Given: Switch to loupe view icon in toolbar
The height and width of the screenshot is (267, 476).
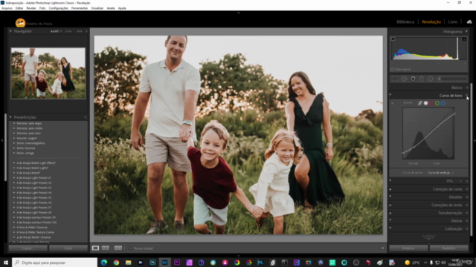Looking at the screenshot, I should [x=95, y=248].
